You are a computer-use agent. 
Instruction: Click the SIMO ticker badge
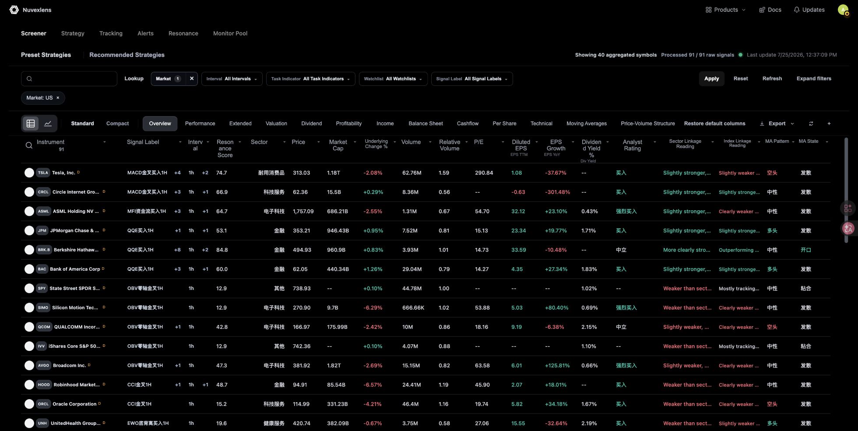[x=43, y=307]
